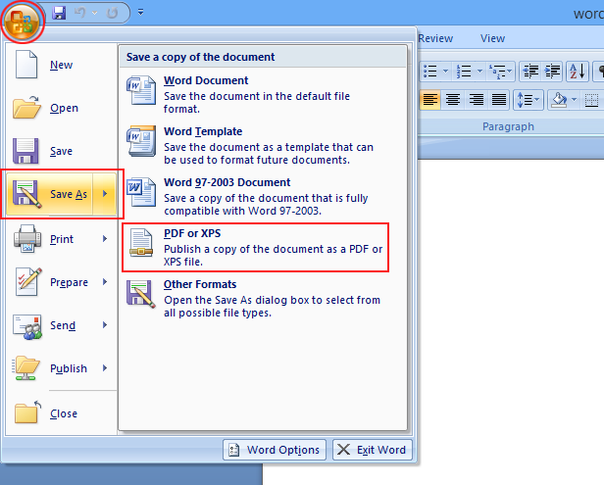Click the Sort A-Z icon
The image size is (604, 485).
[578, 72]
